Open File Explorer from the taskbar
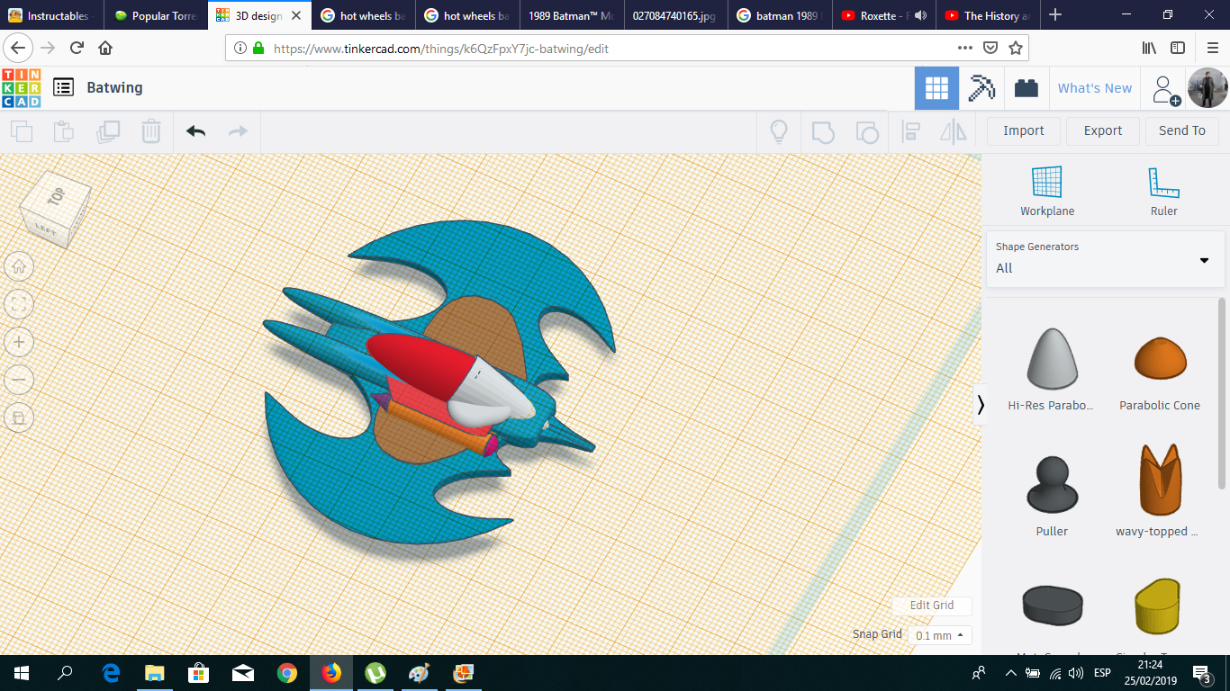 pyautogui.click(x=155, y=673)
